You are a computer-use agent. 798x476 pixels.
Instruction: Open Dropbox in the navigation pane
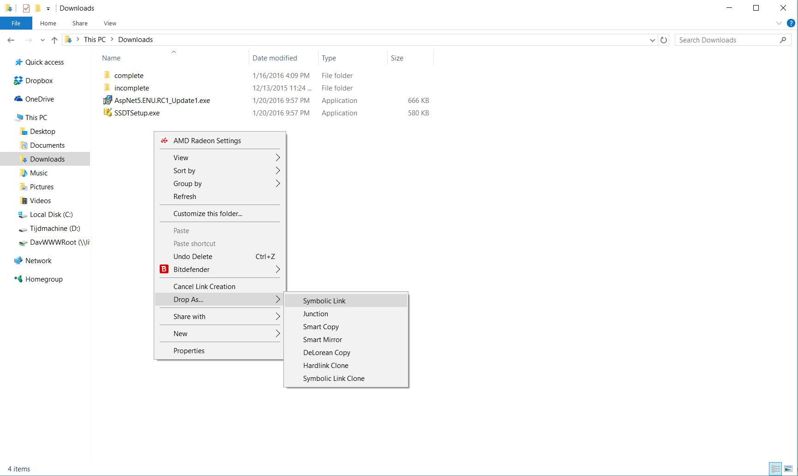(39, 81)
